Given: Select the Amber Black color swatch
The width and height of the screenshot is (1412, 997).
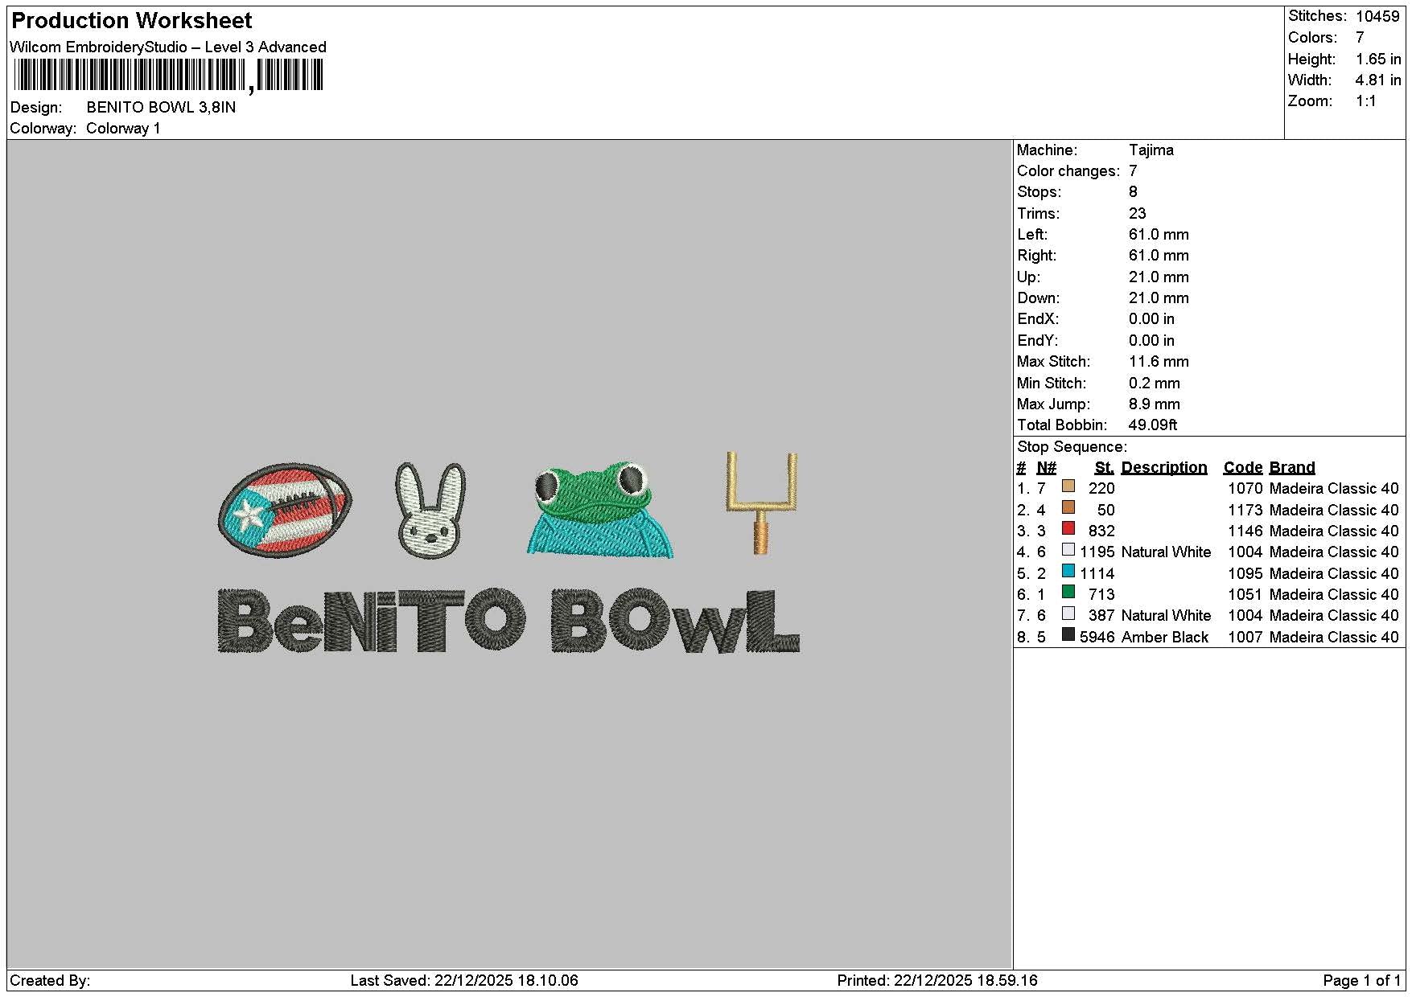Looking at the screenshot, I should tap(1068, 634).
